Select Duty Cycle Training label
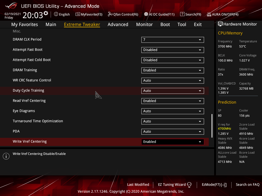The image size is (262, 196). (28, 91)
